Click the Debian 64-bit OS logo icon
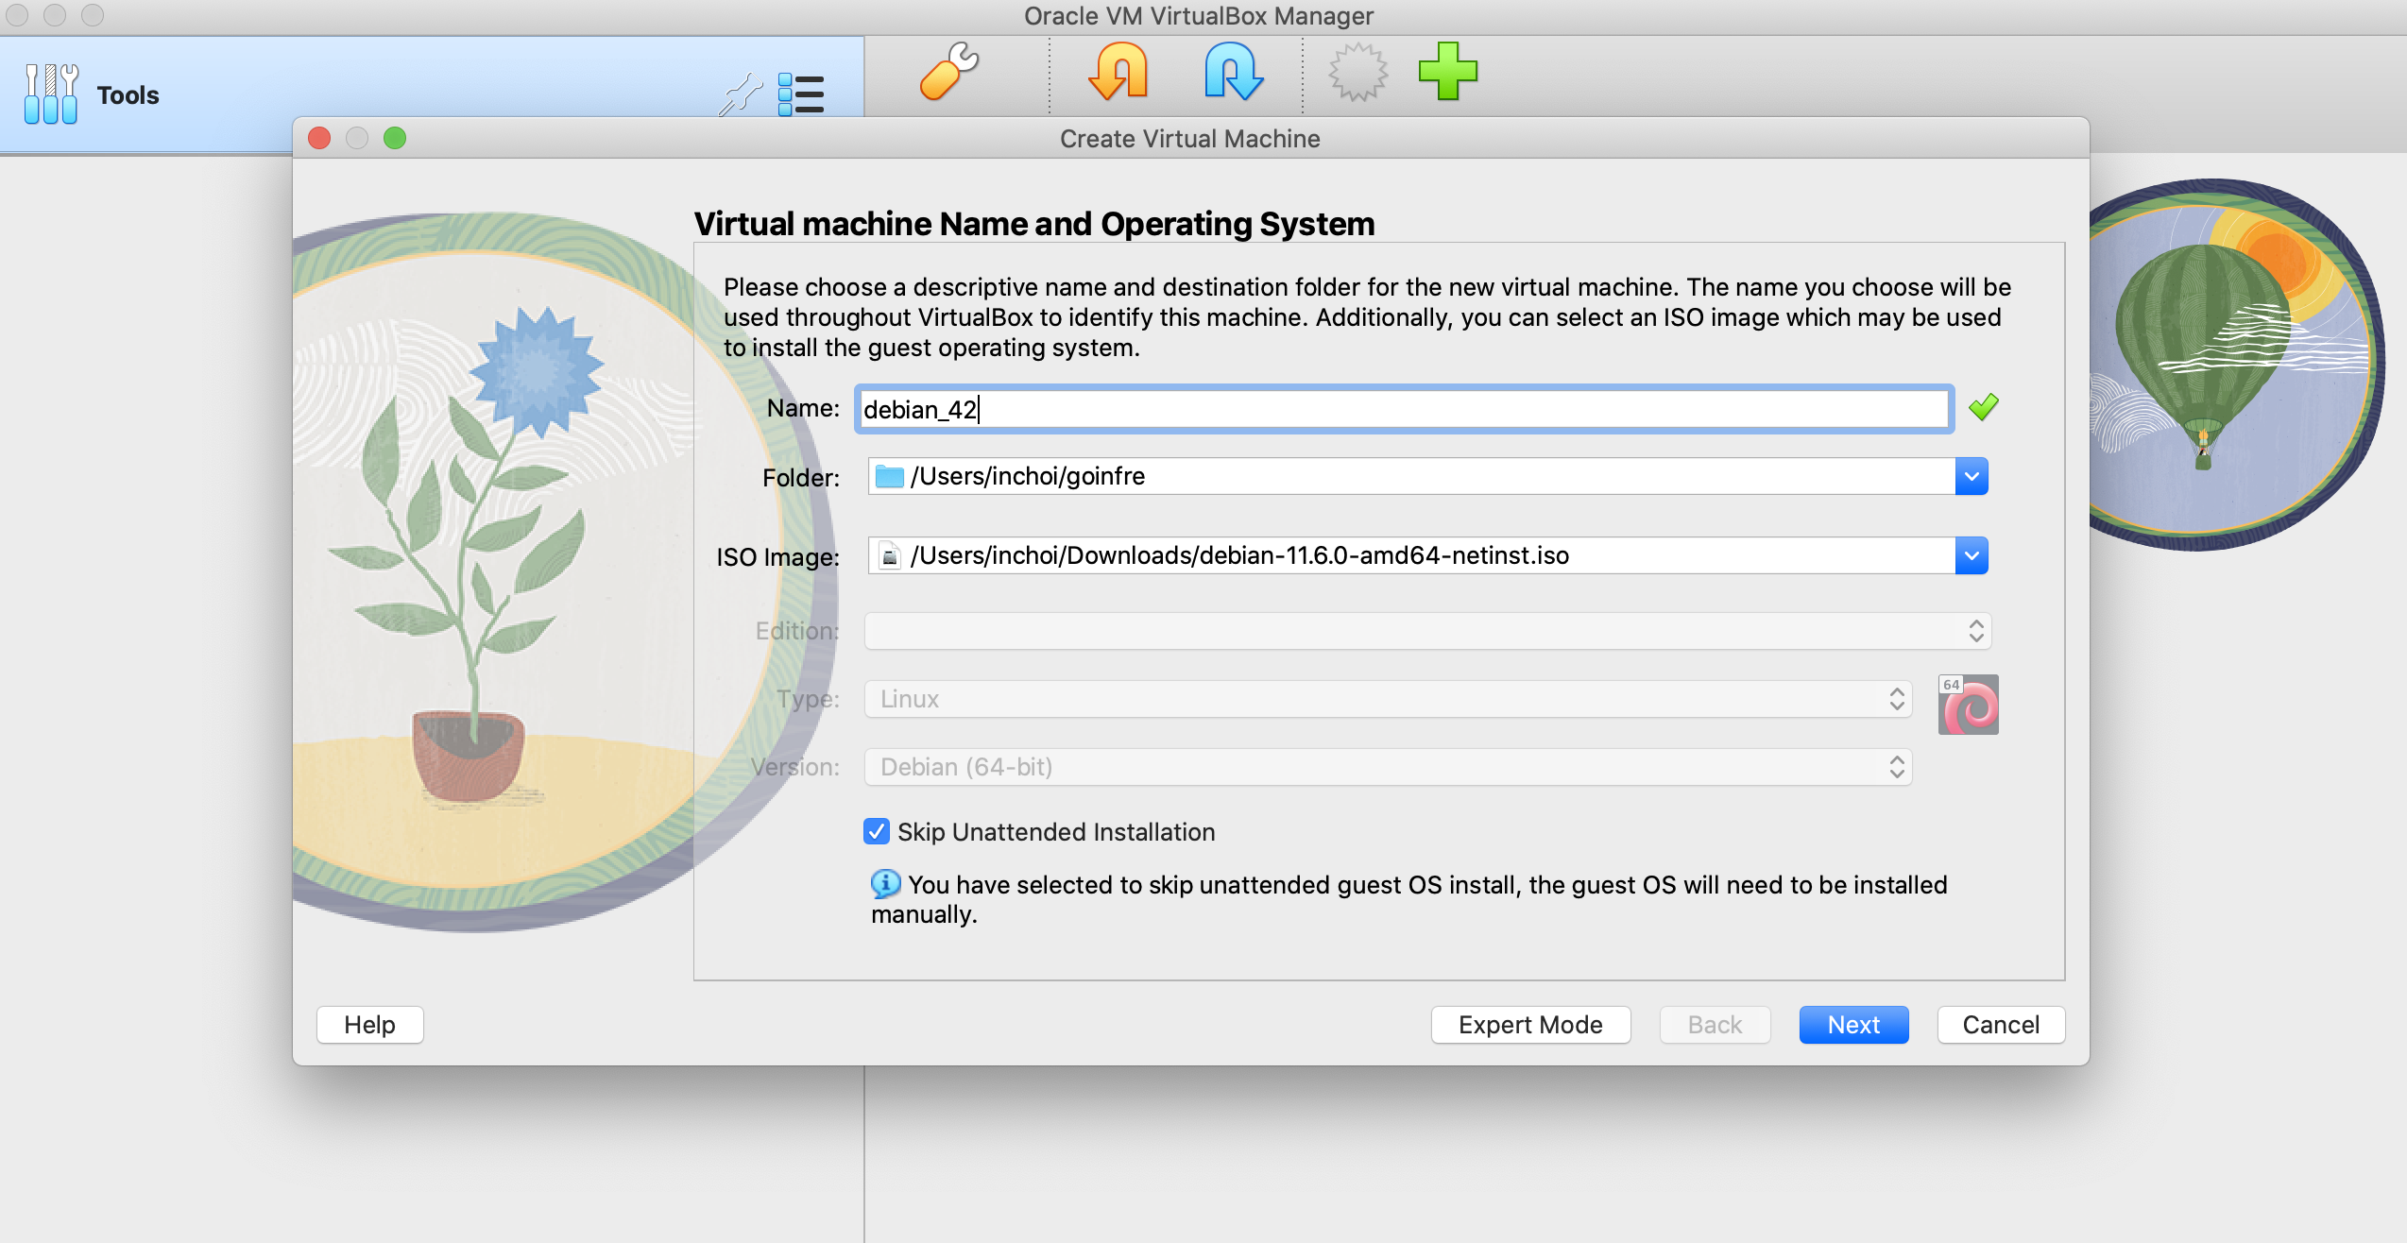This screenshot has height=1243, width=2407. (1968, 705)
